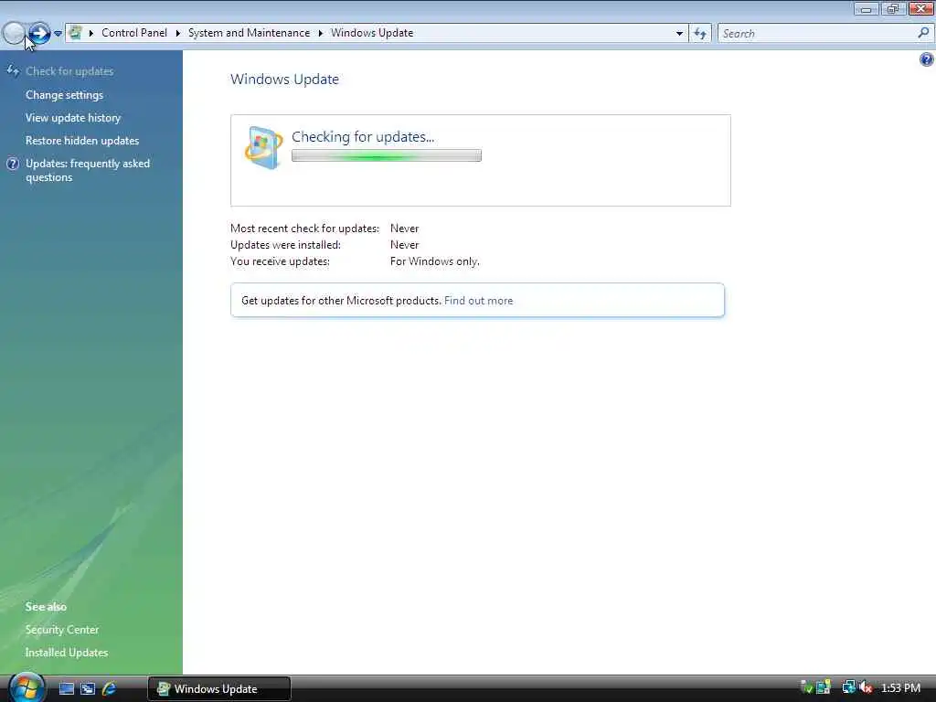The width and height of the screenshot is (936, 702).
Task: Click 'Never' beside Most recent check
Action: pos(405,229)
